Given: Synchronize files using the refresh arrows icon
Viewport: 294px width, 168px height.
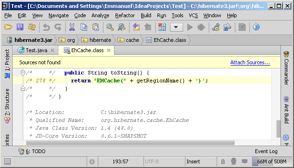Looking at the screenshot, I should coord(32,27).
